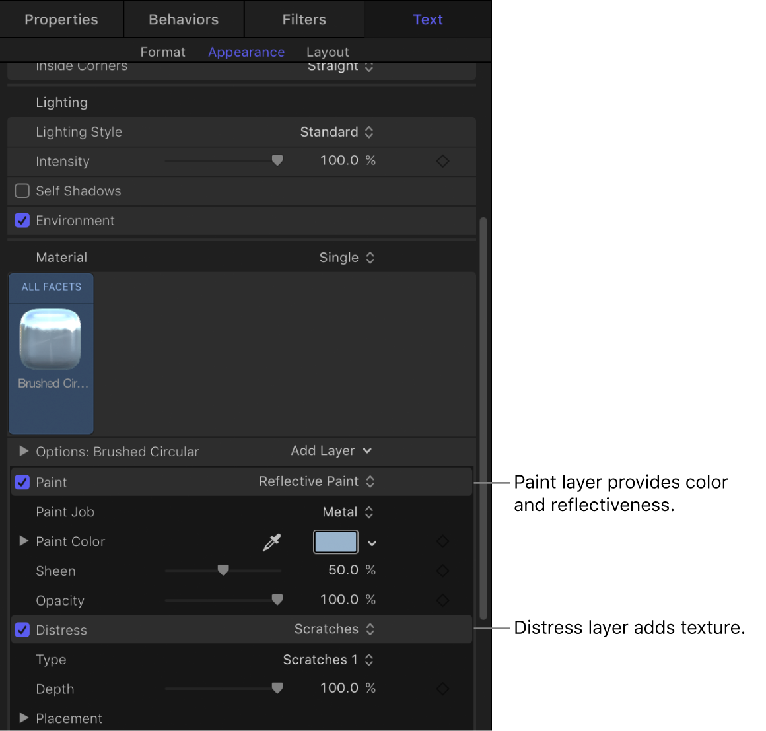Add a keyframe for Paint Color
The height and width of the screenshot is (731, 766).
click(x=442, y=541)
